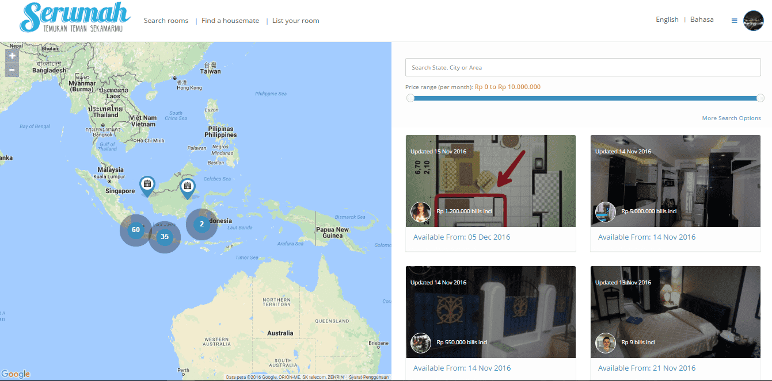Select the room marker on Borneo's east coast
This screenshot has height=381, width=772.
(187, 187)
